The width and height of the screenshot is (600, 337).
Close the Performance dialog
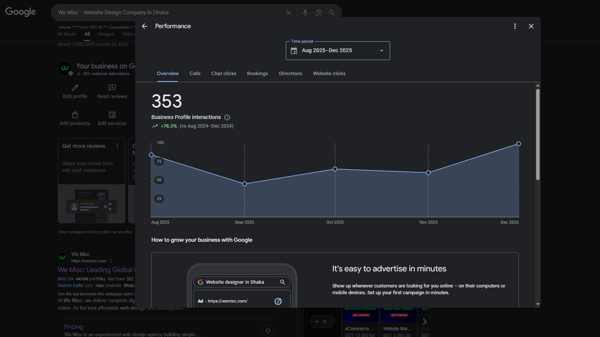[x=531, y=26]
